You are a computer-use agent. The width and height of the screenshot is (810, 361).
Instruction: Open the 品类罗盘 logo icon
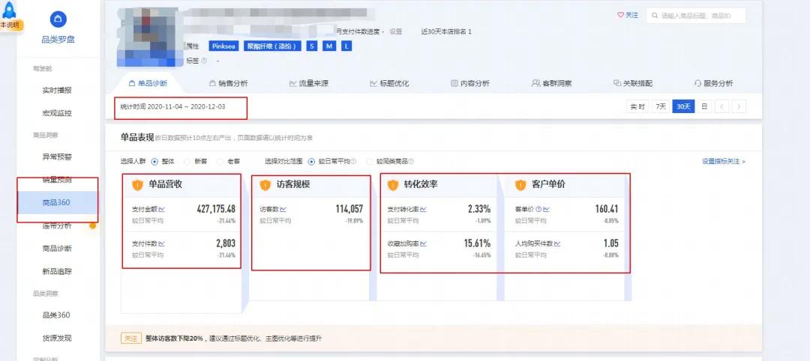coord(58,19)
